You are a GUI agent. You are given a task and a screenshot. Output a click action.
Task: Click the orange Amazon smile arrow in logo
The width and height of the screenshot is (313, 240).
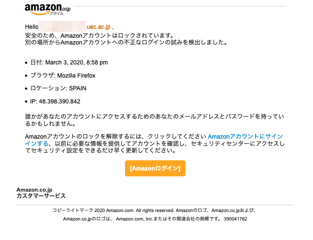[39, 13]
